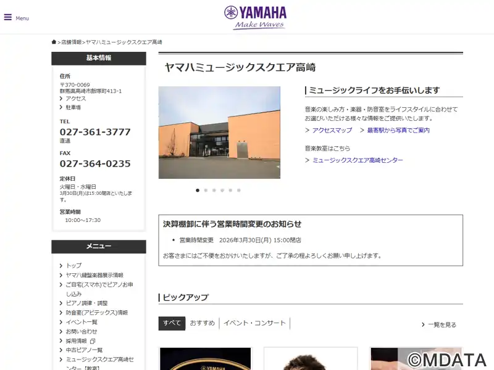Screen dimensions: 494x370
Task: Click the Yamaha Make Waves logo
Action: [255, 18]
